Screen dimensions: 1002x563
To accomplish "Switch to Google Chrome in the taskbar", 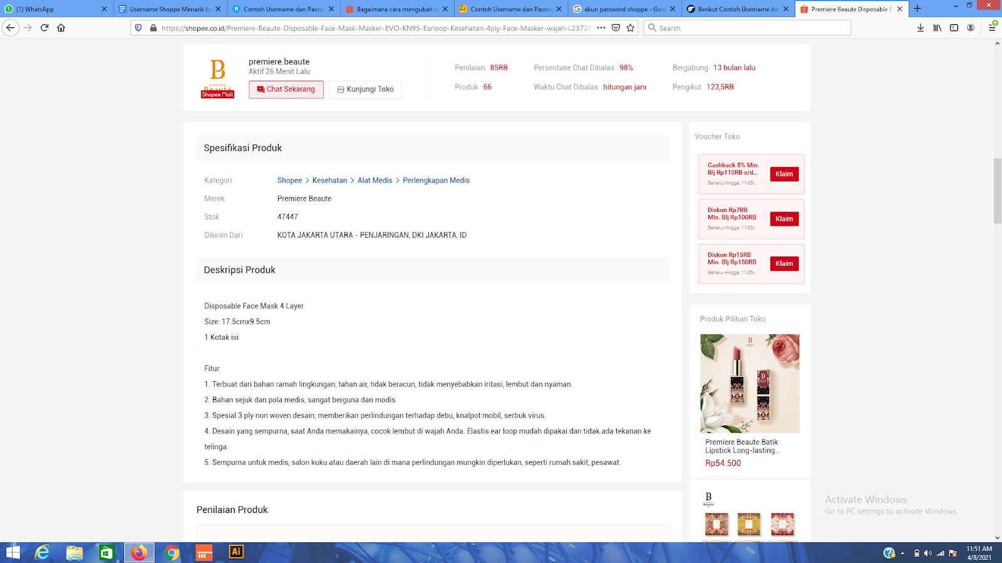I will click(172, 552).
